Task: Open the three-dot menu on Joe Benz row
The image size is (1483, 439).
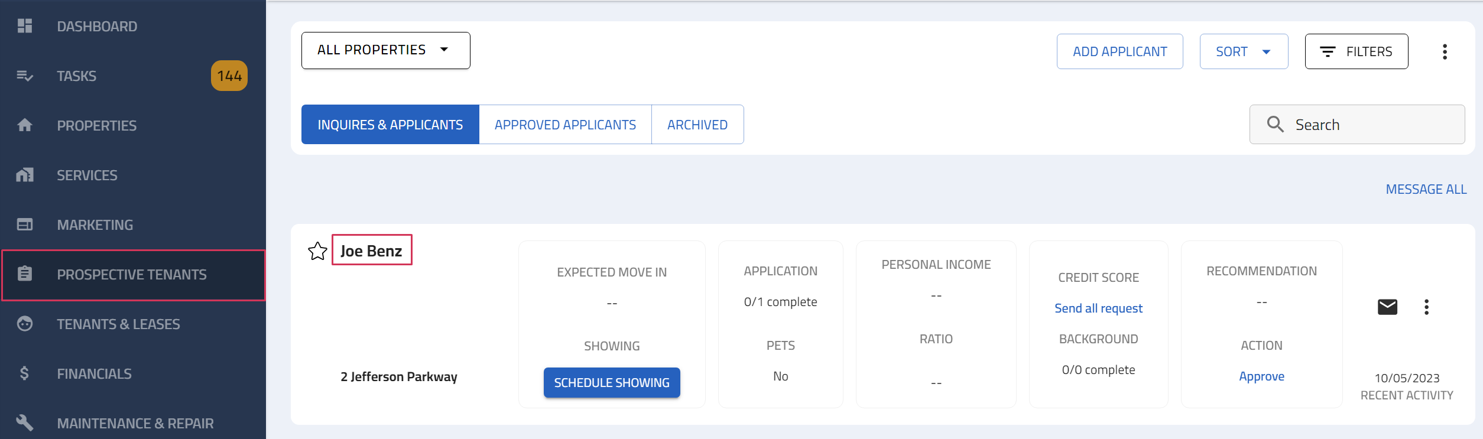Action: click(x=1426, y=307)
